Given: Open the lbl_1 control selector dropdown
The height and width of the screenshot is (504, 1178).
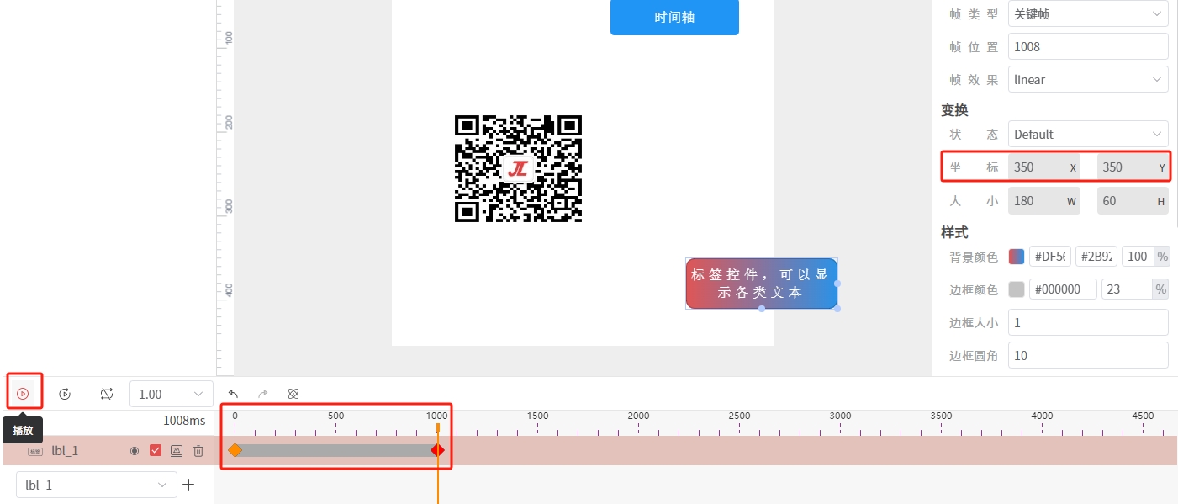Looking at the screenshot, I should click(97, 485).
